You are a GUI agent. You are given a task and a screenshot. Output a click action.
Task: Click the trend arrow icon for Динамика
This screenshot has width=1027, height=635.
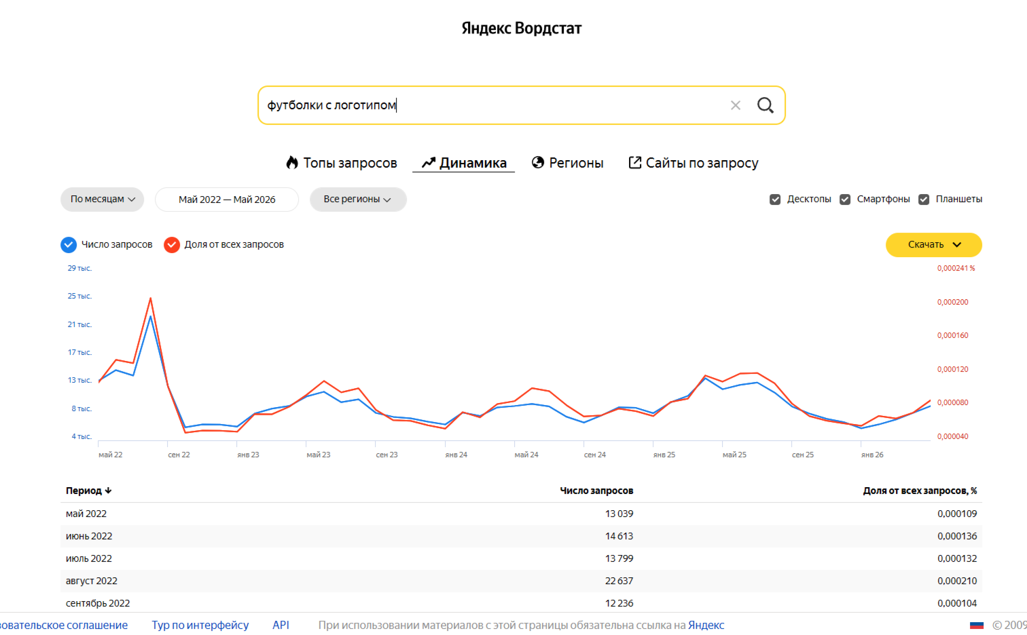click(428, 163)
